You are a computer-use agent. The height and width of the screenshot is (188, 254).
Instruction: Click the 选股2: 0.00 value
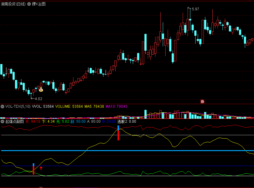[x=127, y=121]
